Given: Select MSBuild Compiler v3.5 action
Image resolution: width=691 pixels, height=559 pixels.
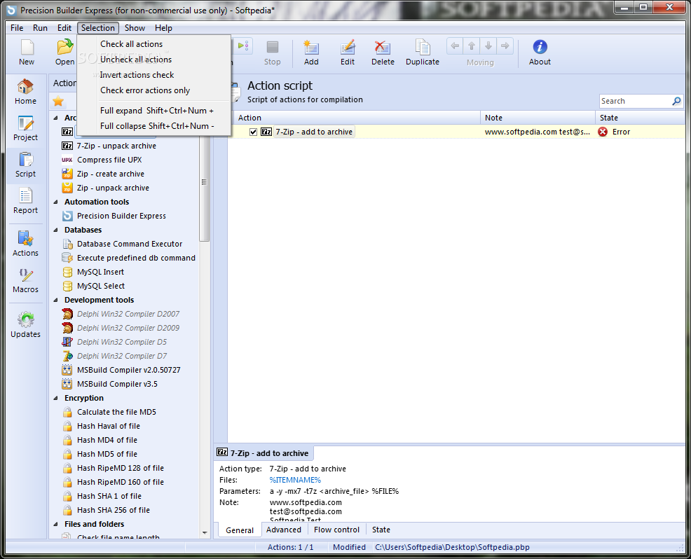Looking at the screenshot, I should 117,384.
